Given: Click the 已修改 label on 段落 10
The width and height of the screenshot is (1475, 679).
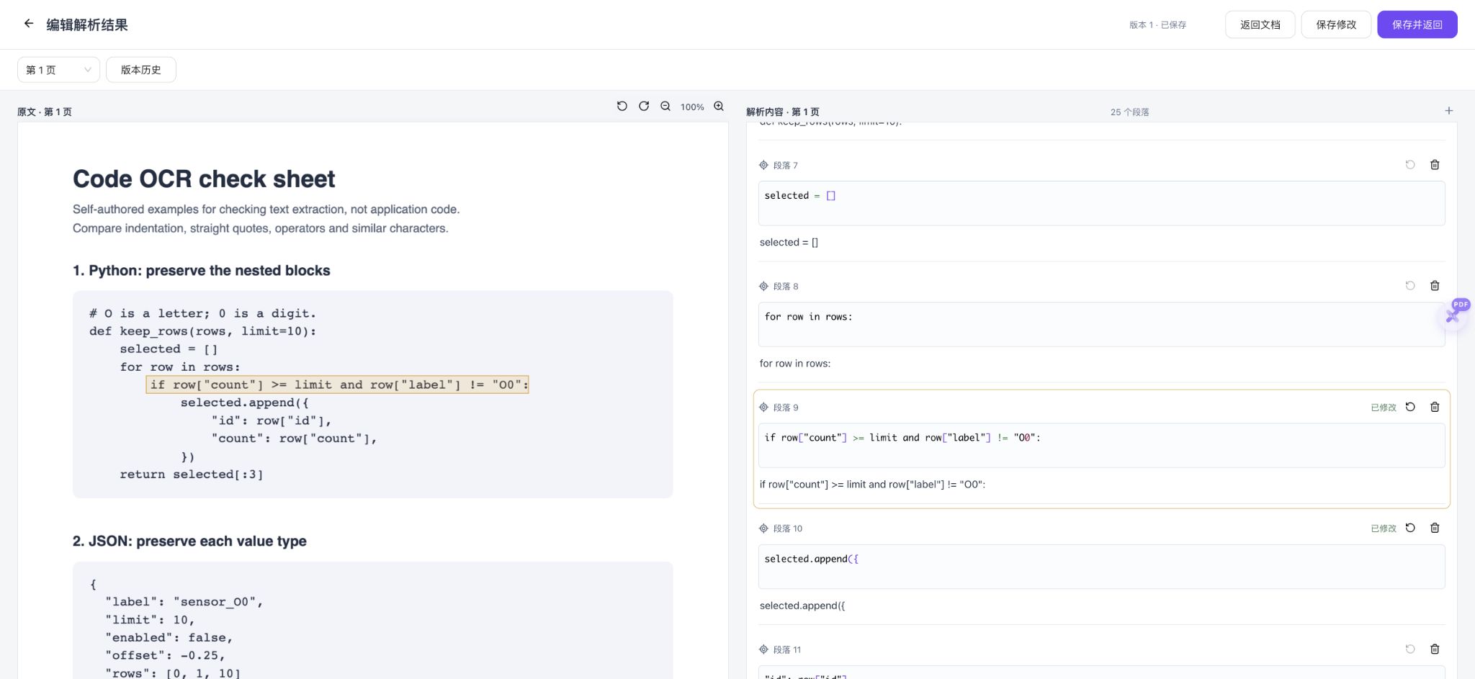Looking at the screenshot, I should [x=1384, y=529].
